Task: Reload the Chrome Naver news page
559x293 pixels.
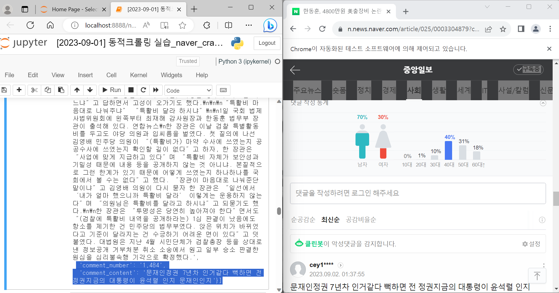Action: [322, 29]
